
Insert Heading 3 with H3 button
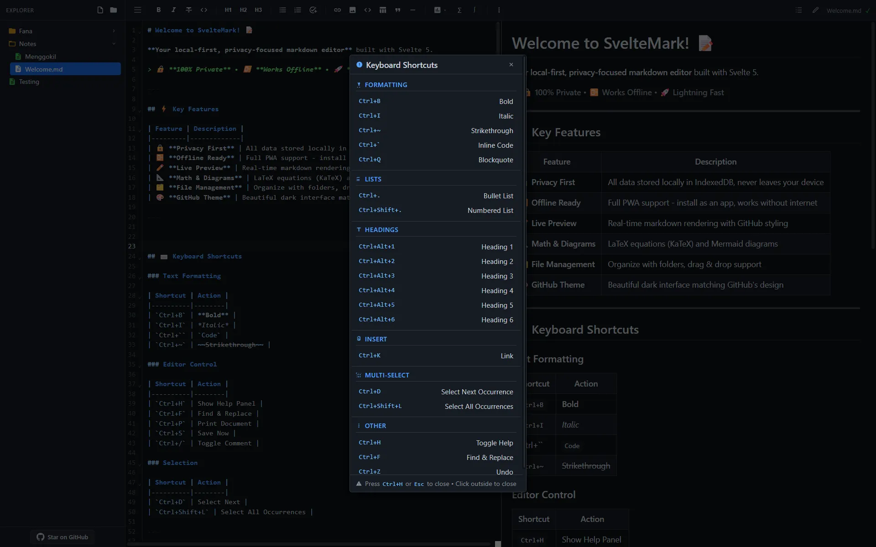[x=258, y=10]
